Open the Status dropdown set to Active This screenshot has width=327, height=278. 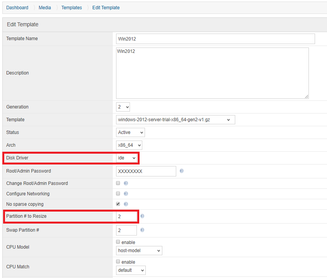tap(130, 132)
